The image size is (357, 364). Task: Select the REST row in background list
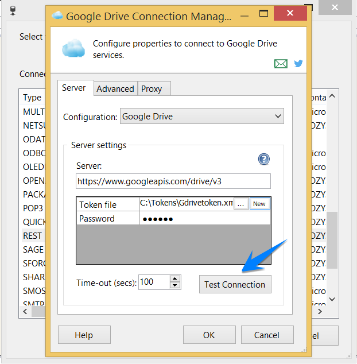(x=33, y=235)
